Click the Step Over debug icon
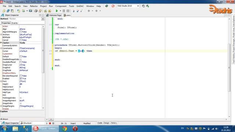235x132 pixels. (x=77, y=11)
